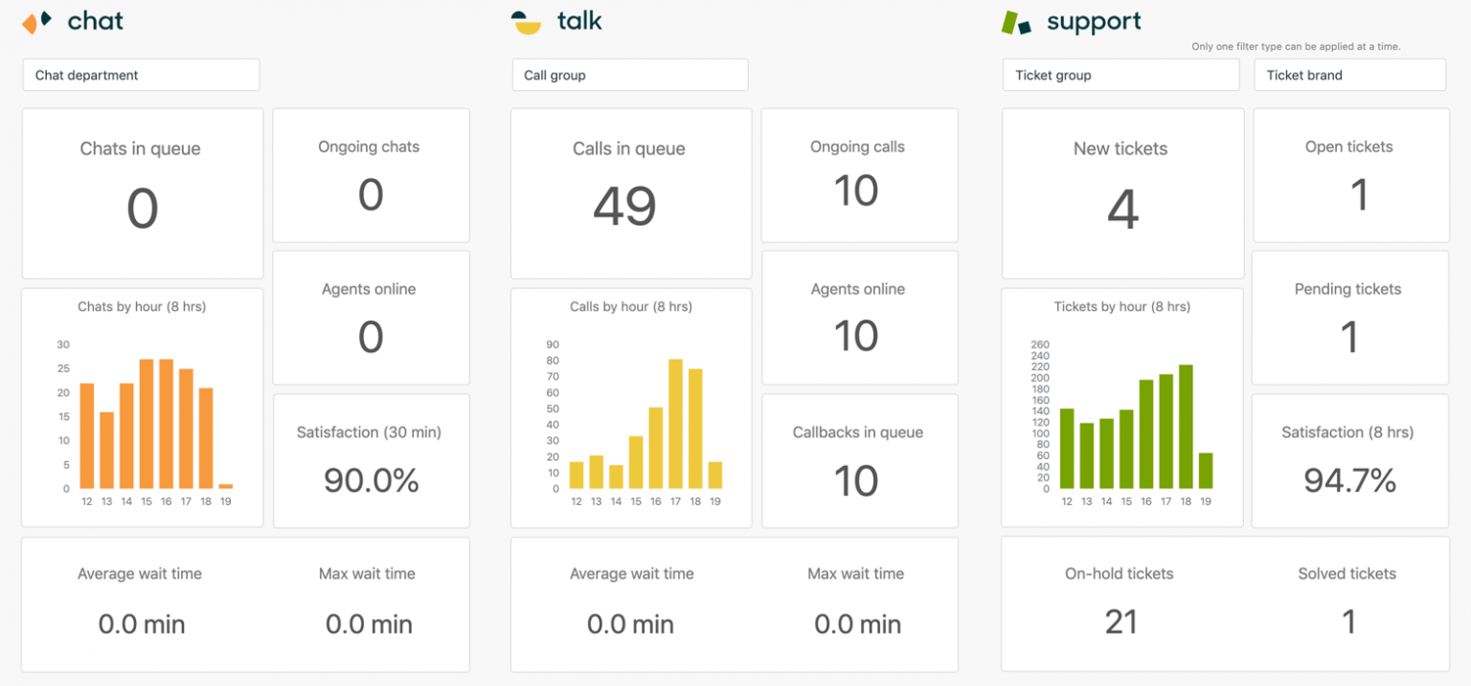
Task: Select the Ongoing calls card
Action: pos(859,174)
